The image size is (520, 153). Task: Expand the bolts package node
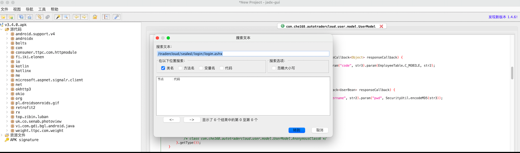coord(7,43)
